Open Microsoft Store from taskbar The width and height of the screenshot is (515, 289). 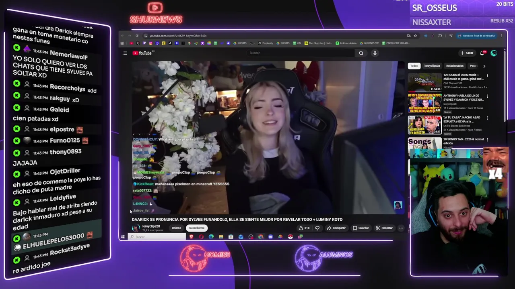(x=231, y=237)
